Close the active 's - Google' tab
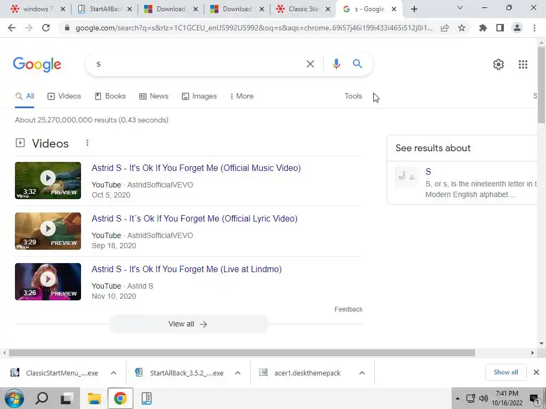 tap(394, 10)
